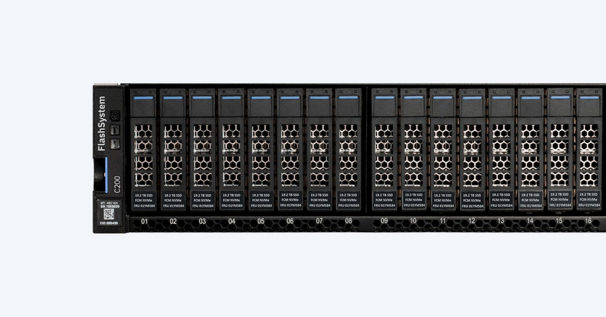The width and height of the screenshot is (606, 317).
Task: Pick bay number 14
Action: tap(530, 221)
